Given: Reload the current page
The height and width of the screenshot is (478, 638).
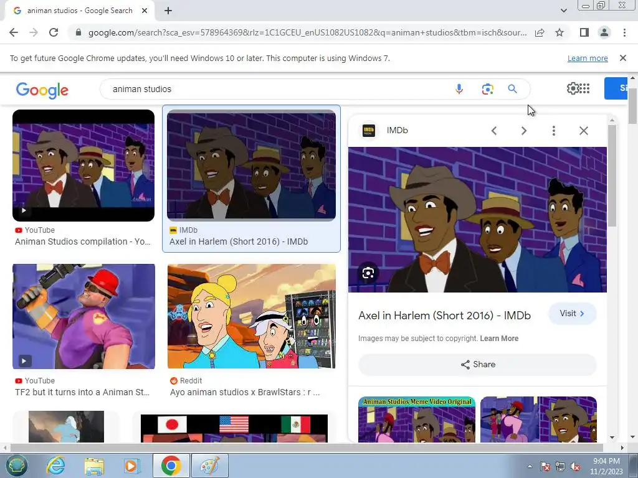Looking at the screenshot, I should (54, 32).
